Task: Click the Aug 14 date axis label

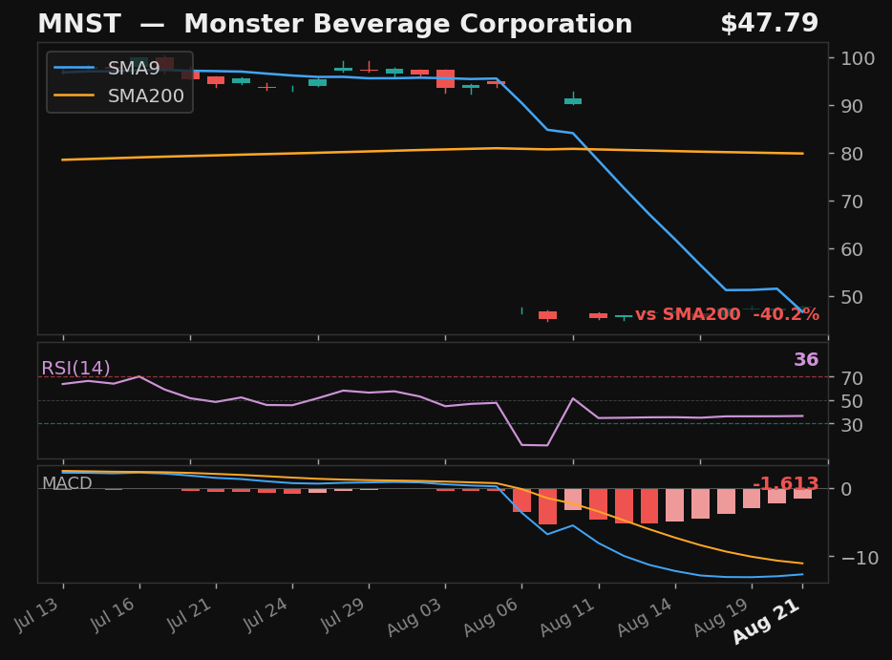Action: [x=645, y=617]
